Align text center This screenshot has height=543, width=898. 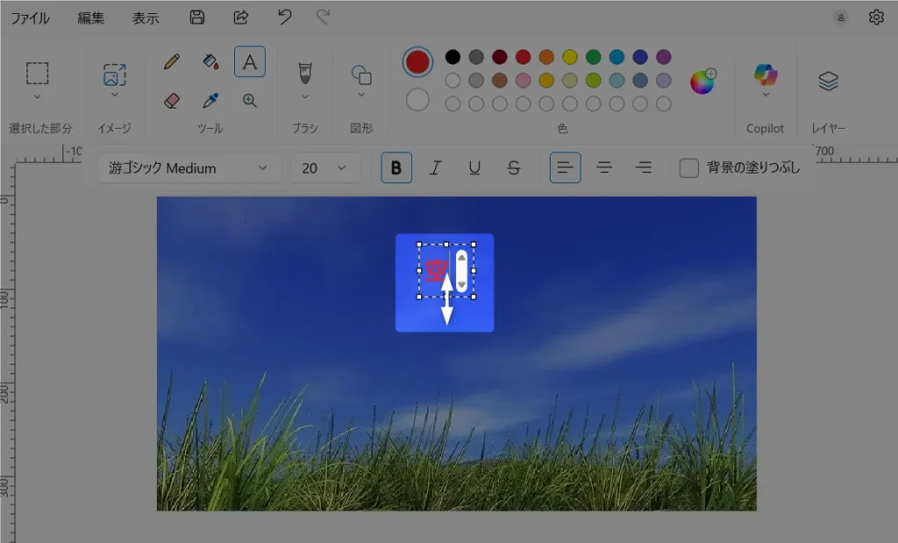[604, 167]
